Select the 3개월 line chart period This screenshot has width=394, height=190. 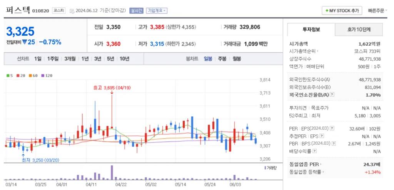pos(70,59)
